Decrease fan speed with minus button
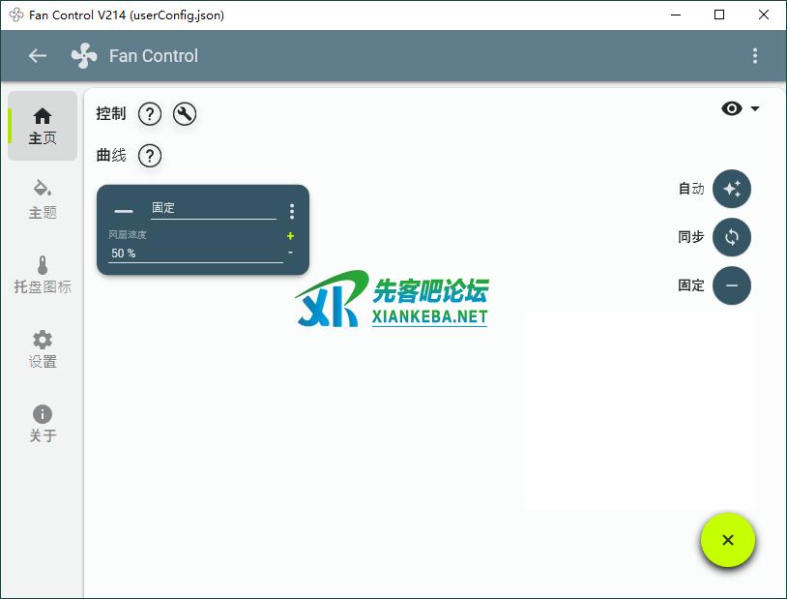Viewport: 787px width, 599px height. tap(290, 253)
